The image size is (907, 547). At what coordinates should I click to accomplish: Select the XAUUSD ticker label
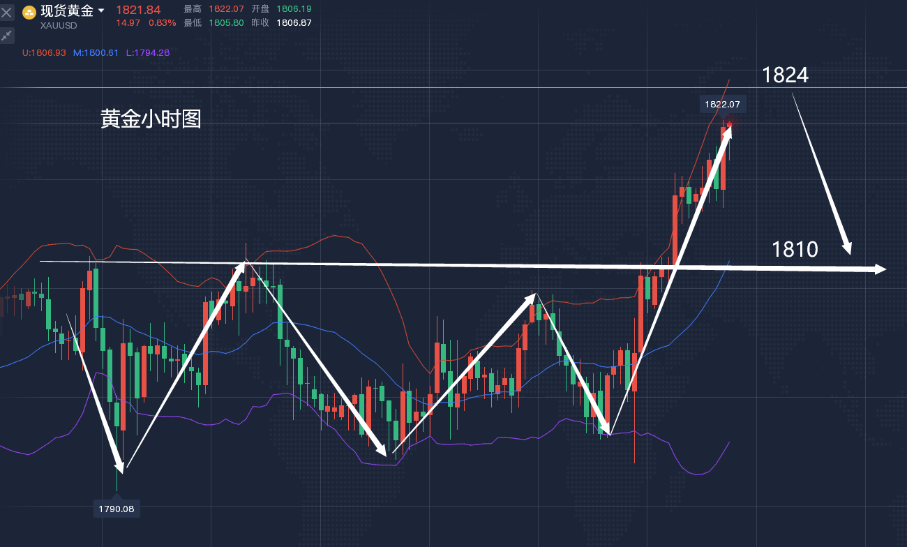59,25
